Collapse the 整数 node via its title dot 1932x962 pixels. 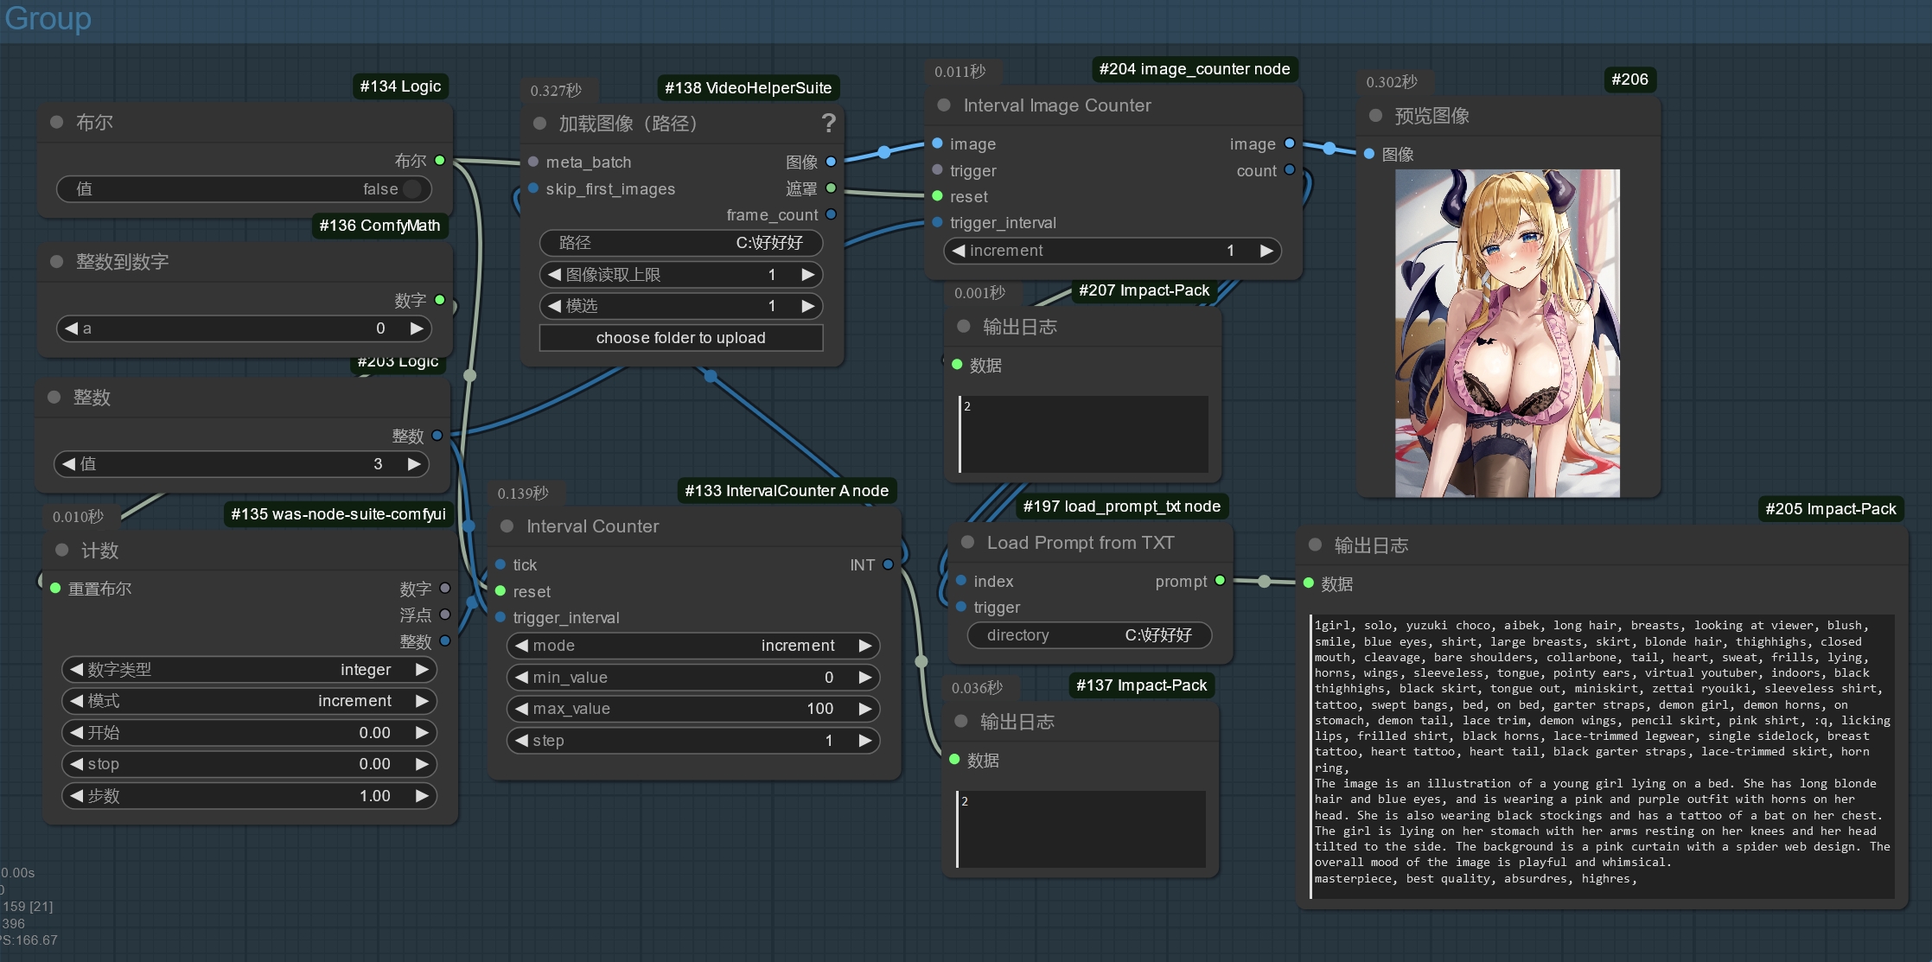[54, 397]
